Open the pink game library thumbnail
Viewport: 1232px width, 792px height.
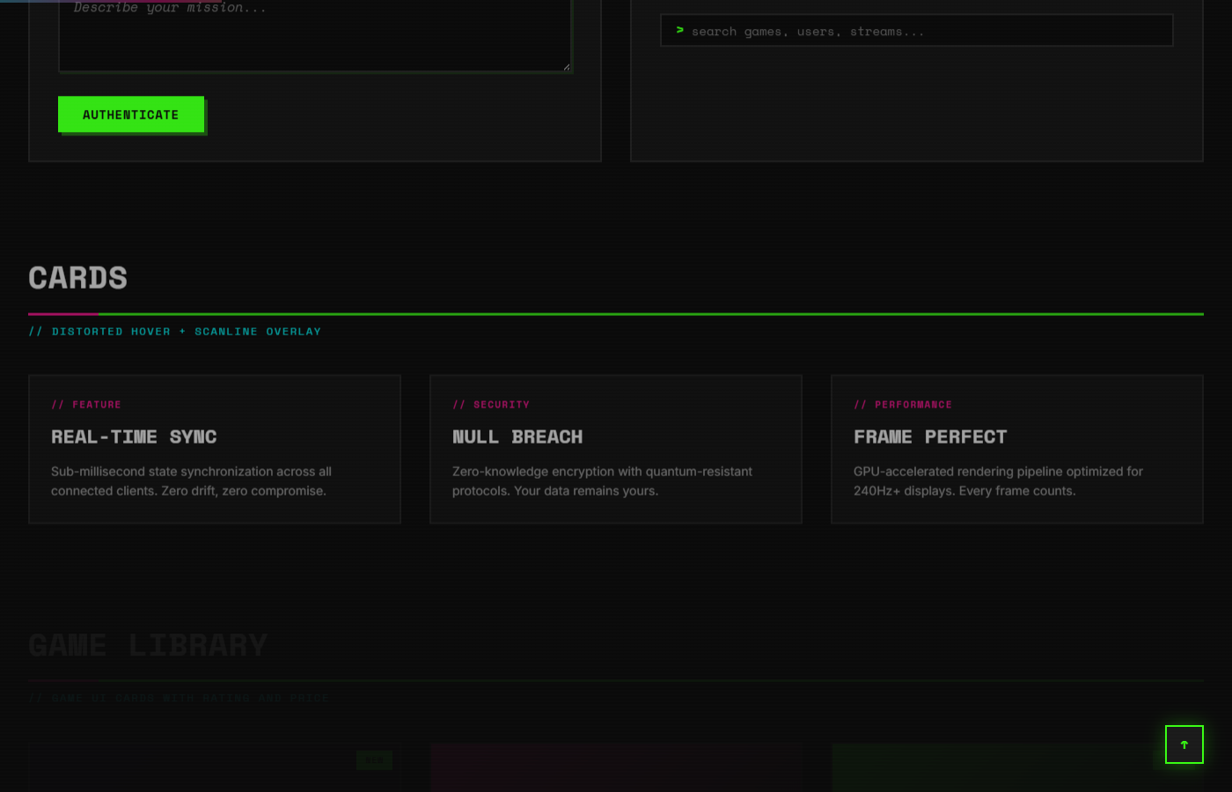click(616, 767)
